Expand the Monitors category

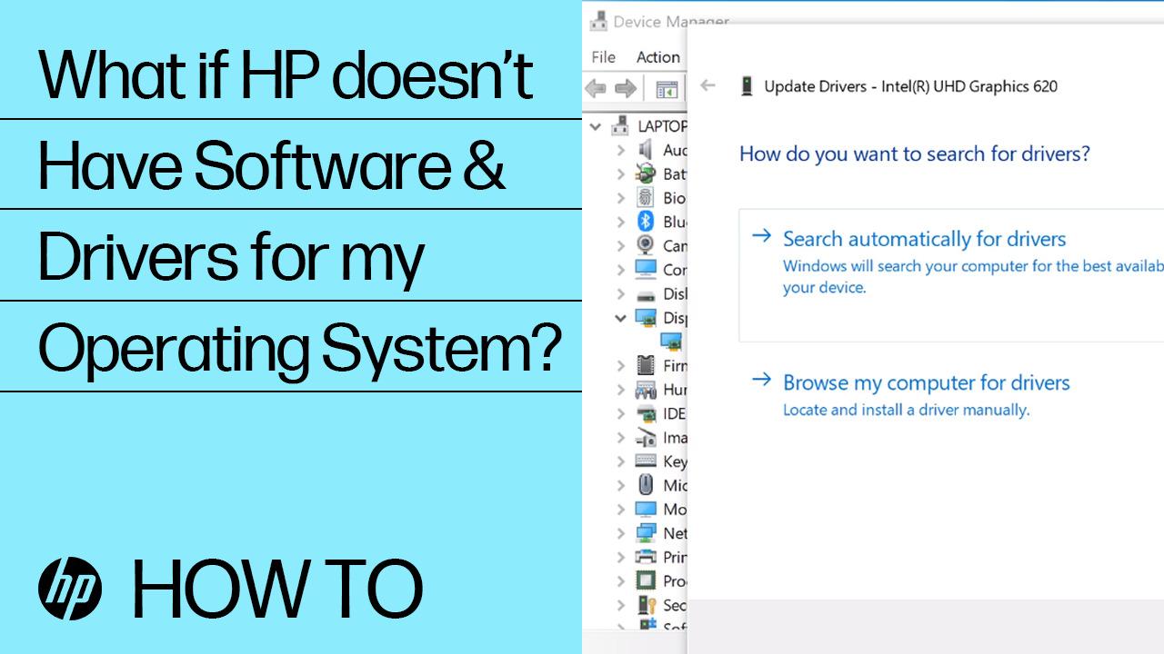pyautogui.click(x=621, y=509)
